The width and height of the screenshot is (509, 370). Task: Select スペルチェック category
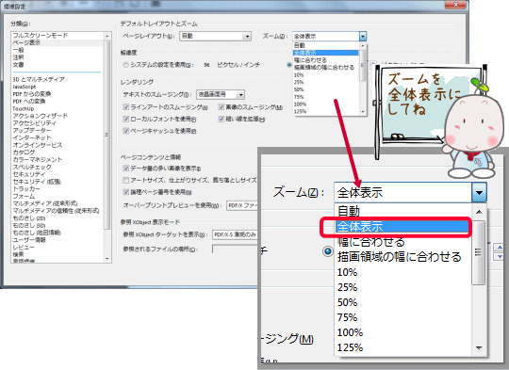point(32,167)
